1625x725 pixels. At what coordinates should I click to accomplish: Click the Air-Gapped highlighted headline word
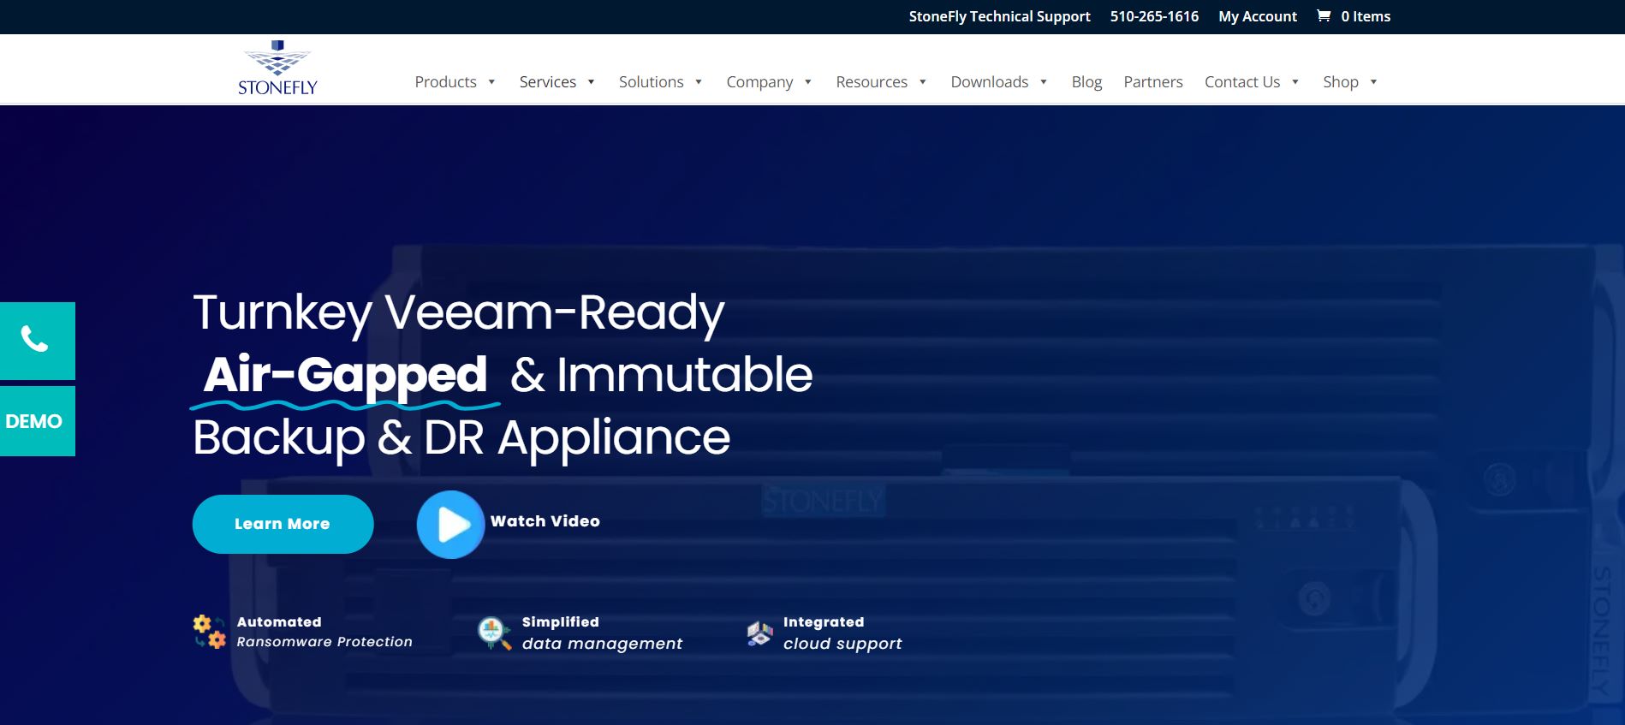(x=345, y=376)
